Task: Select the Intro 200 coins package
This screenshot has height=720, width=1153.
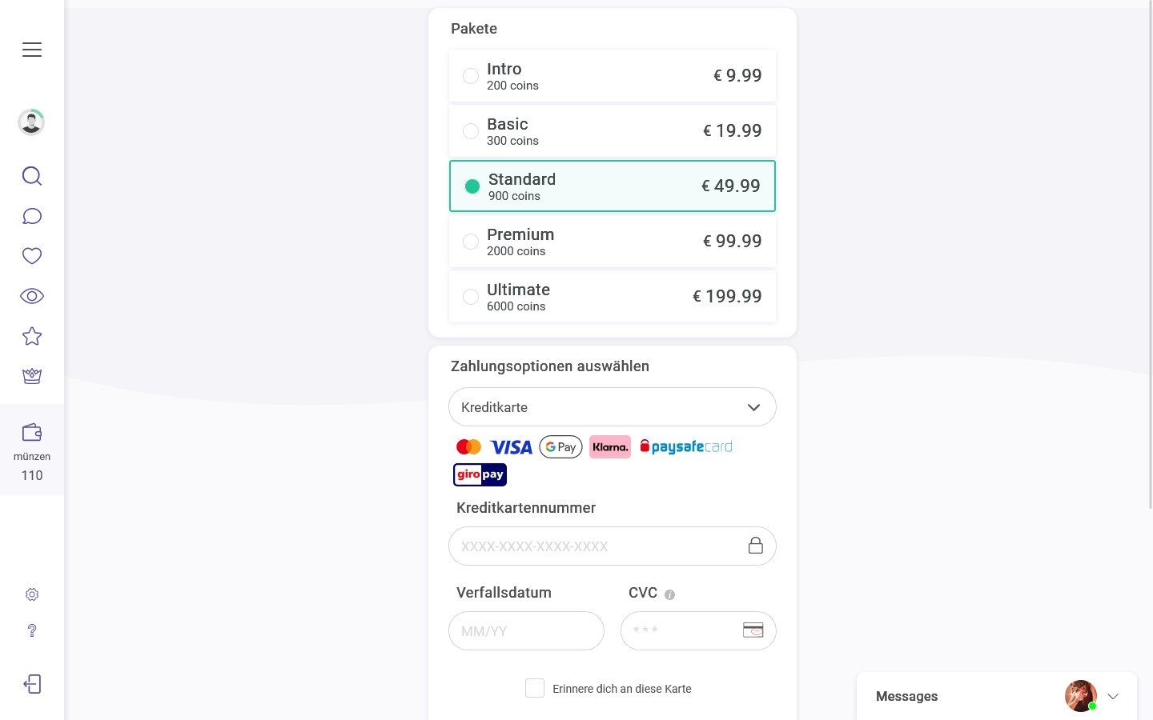Action: [613, 76]
